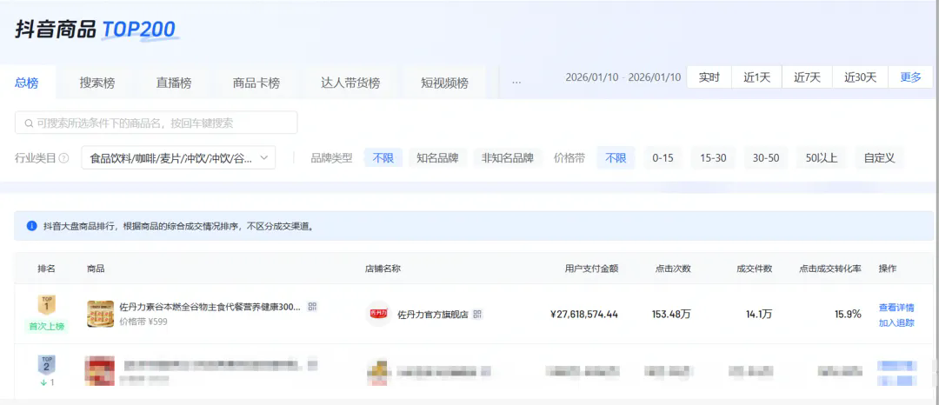Image resolution: width=939 pixels, height=405 pixels.
Task: Select 知名品牌 brand type filter
Action: (437, 158)
